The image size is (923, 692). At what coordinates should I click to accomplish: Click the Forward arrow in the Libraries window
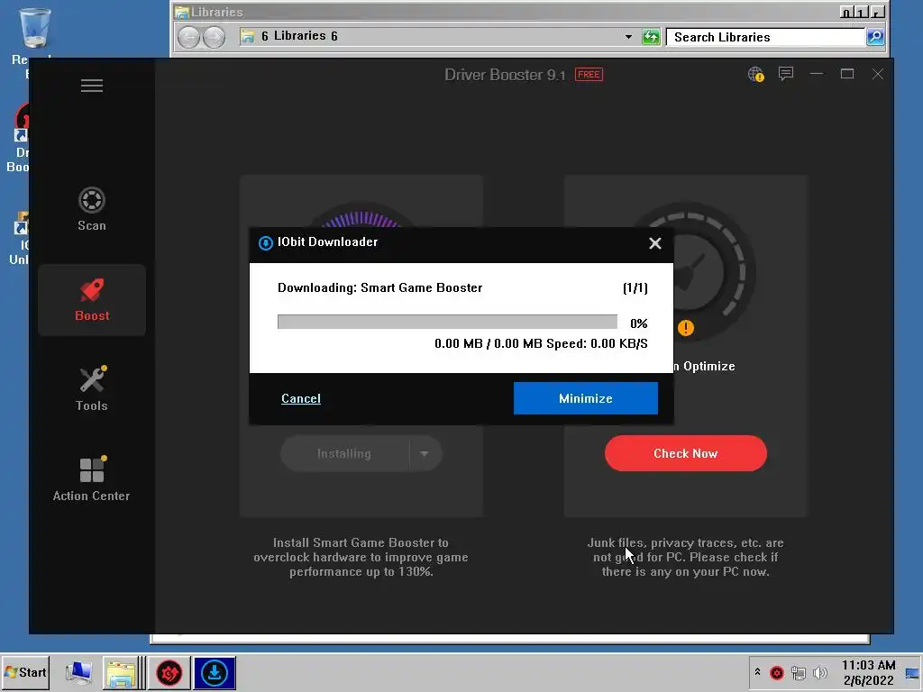coord(215,37)
